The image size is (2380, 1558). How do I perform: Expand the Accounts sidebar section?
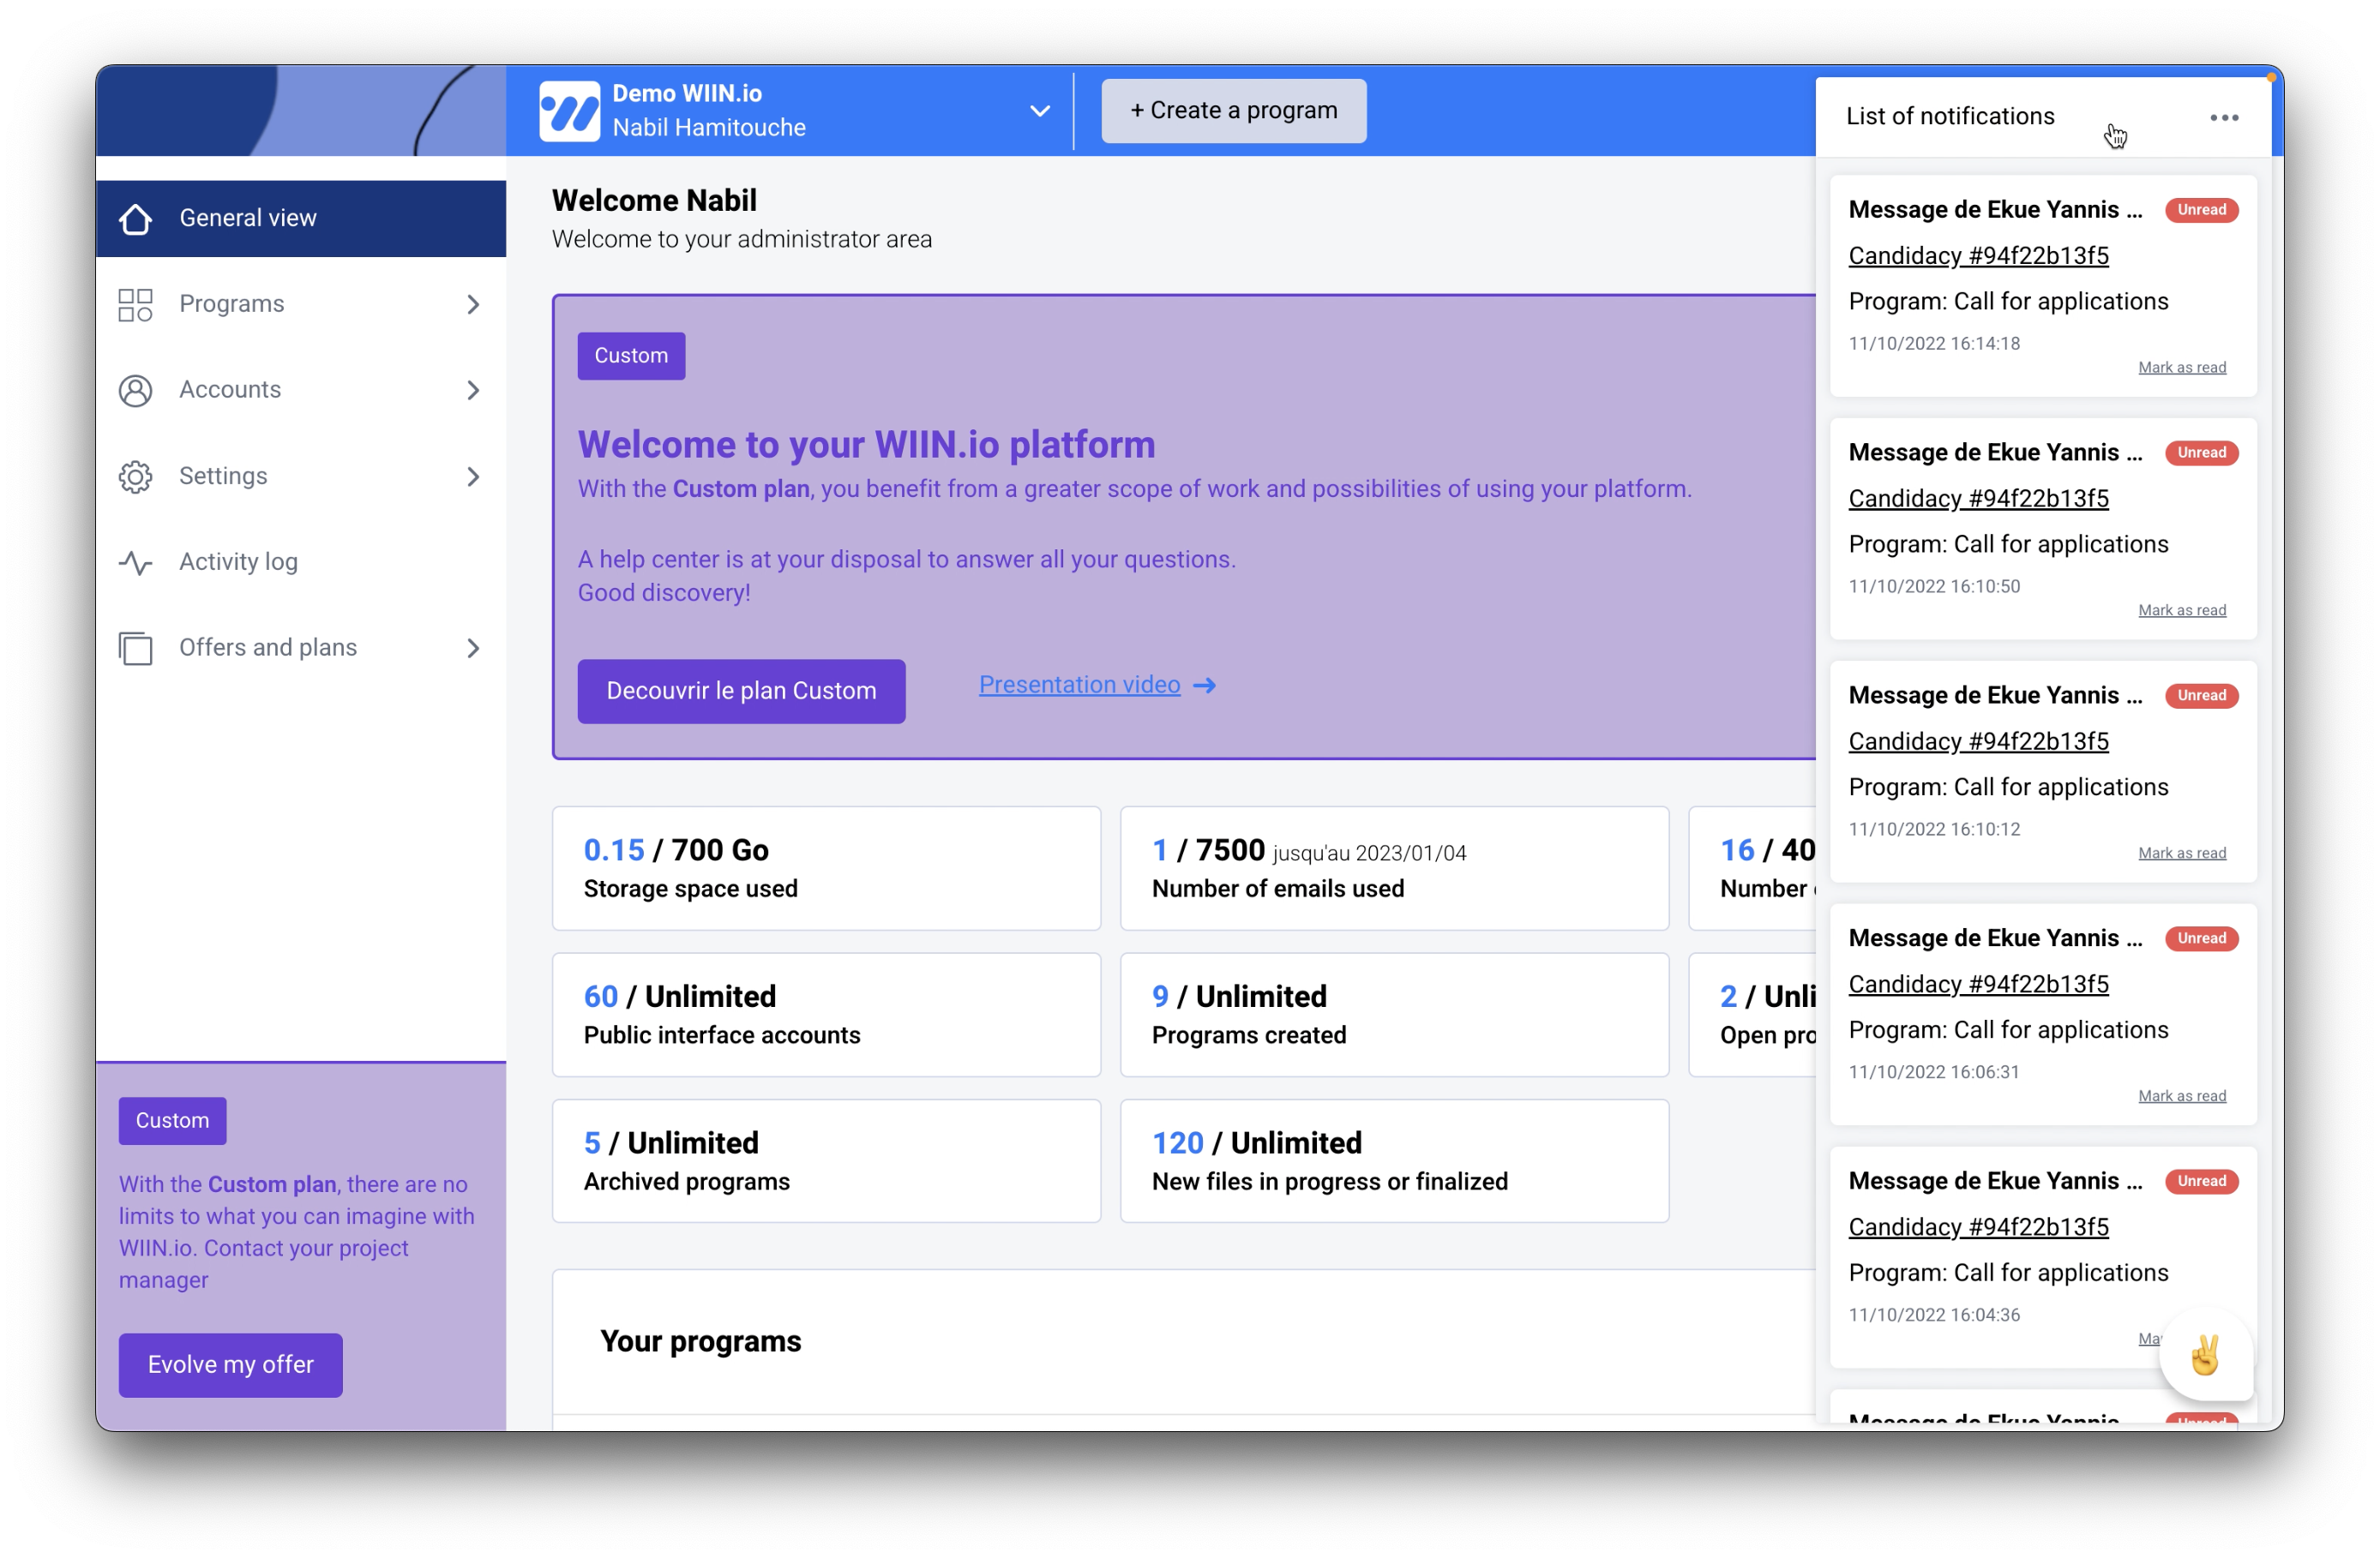473,390
